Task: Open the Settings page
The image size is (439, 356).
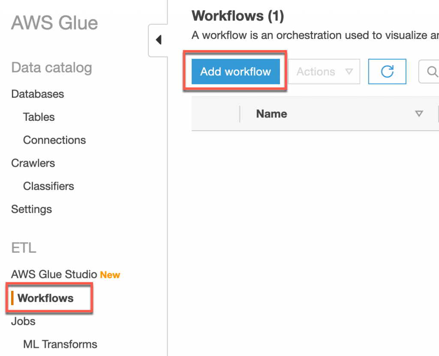Action: click(32, 209)
